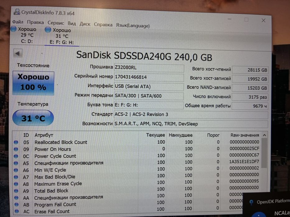
Task: Select the Total Bad Block attribute
Action: (51, 191)
